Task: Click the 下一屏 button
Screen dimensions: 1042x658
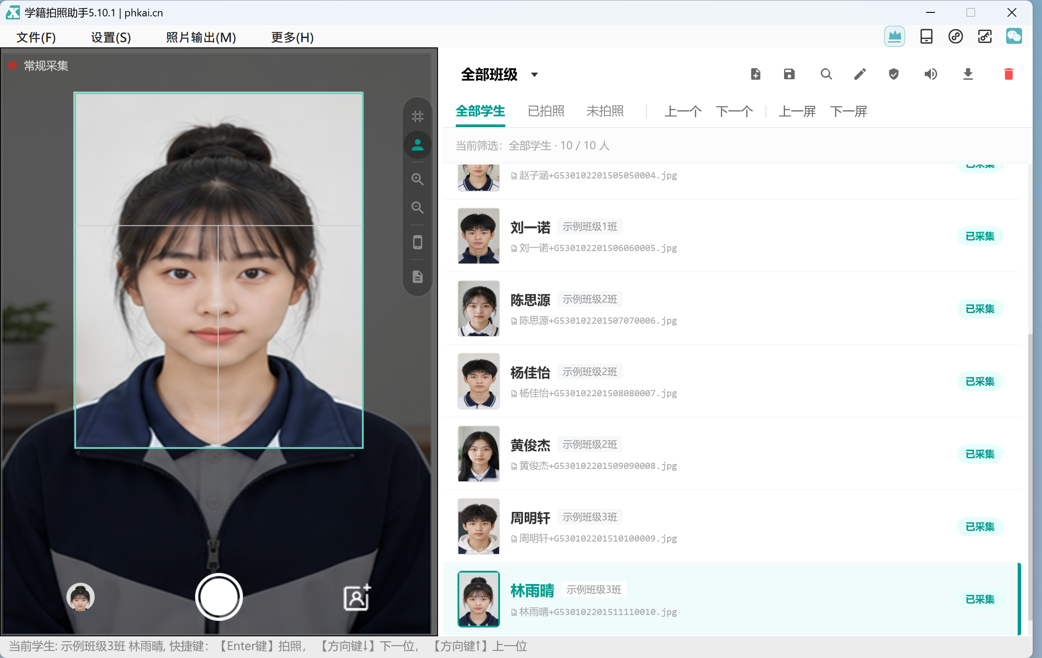Action: (848, 112)
